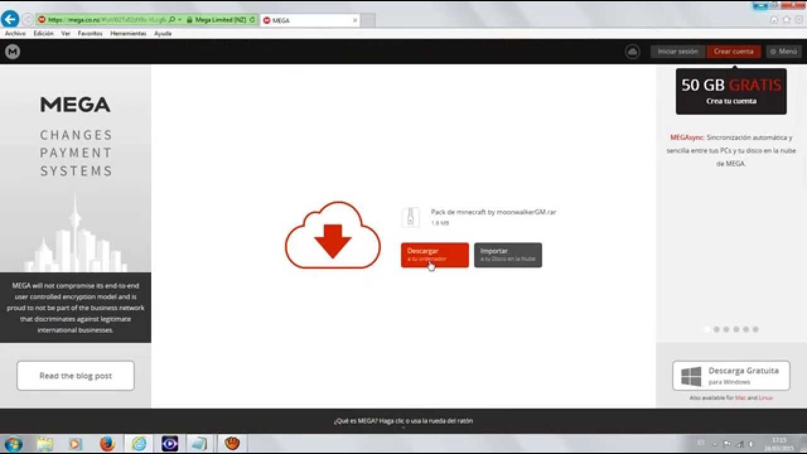Open a new tab using the blank tab button
Screen dimensions: 807x454
click(368, 20)
